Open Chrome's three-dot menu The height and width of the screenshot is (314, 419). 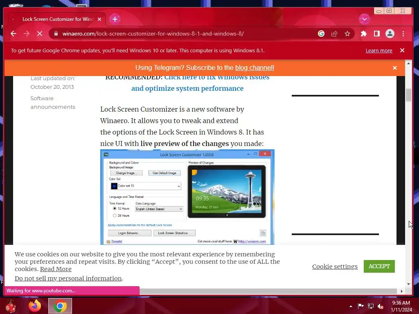[403, 34]
